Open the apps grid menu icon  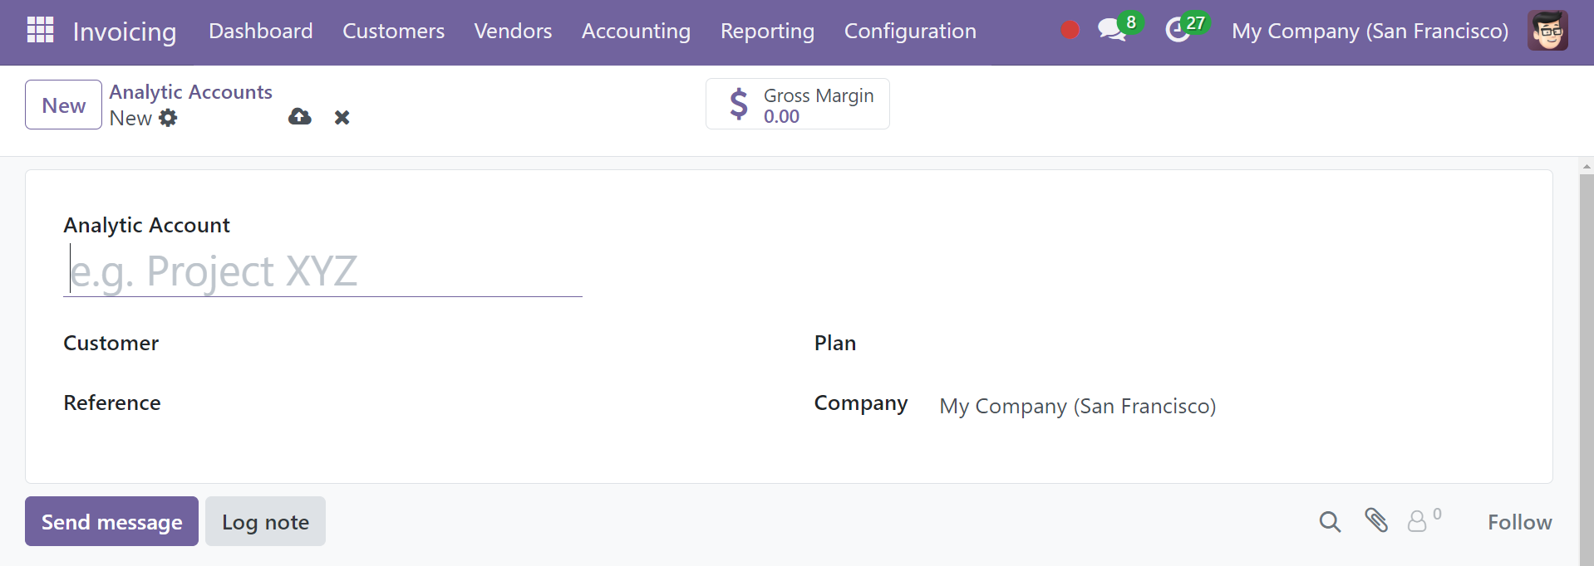click(x=40, y=30)
